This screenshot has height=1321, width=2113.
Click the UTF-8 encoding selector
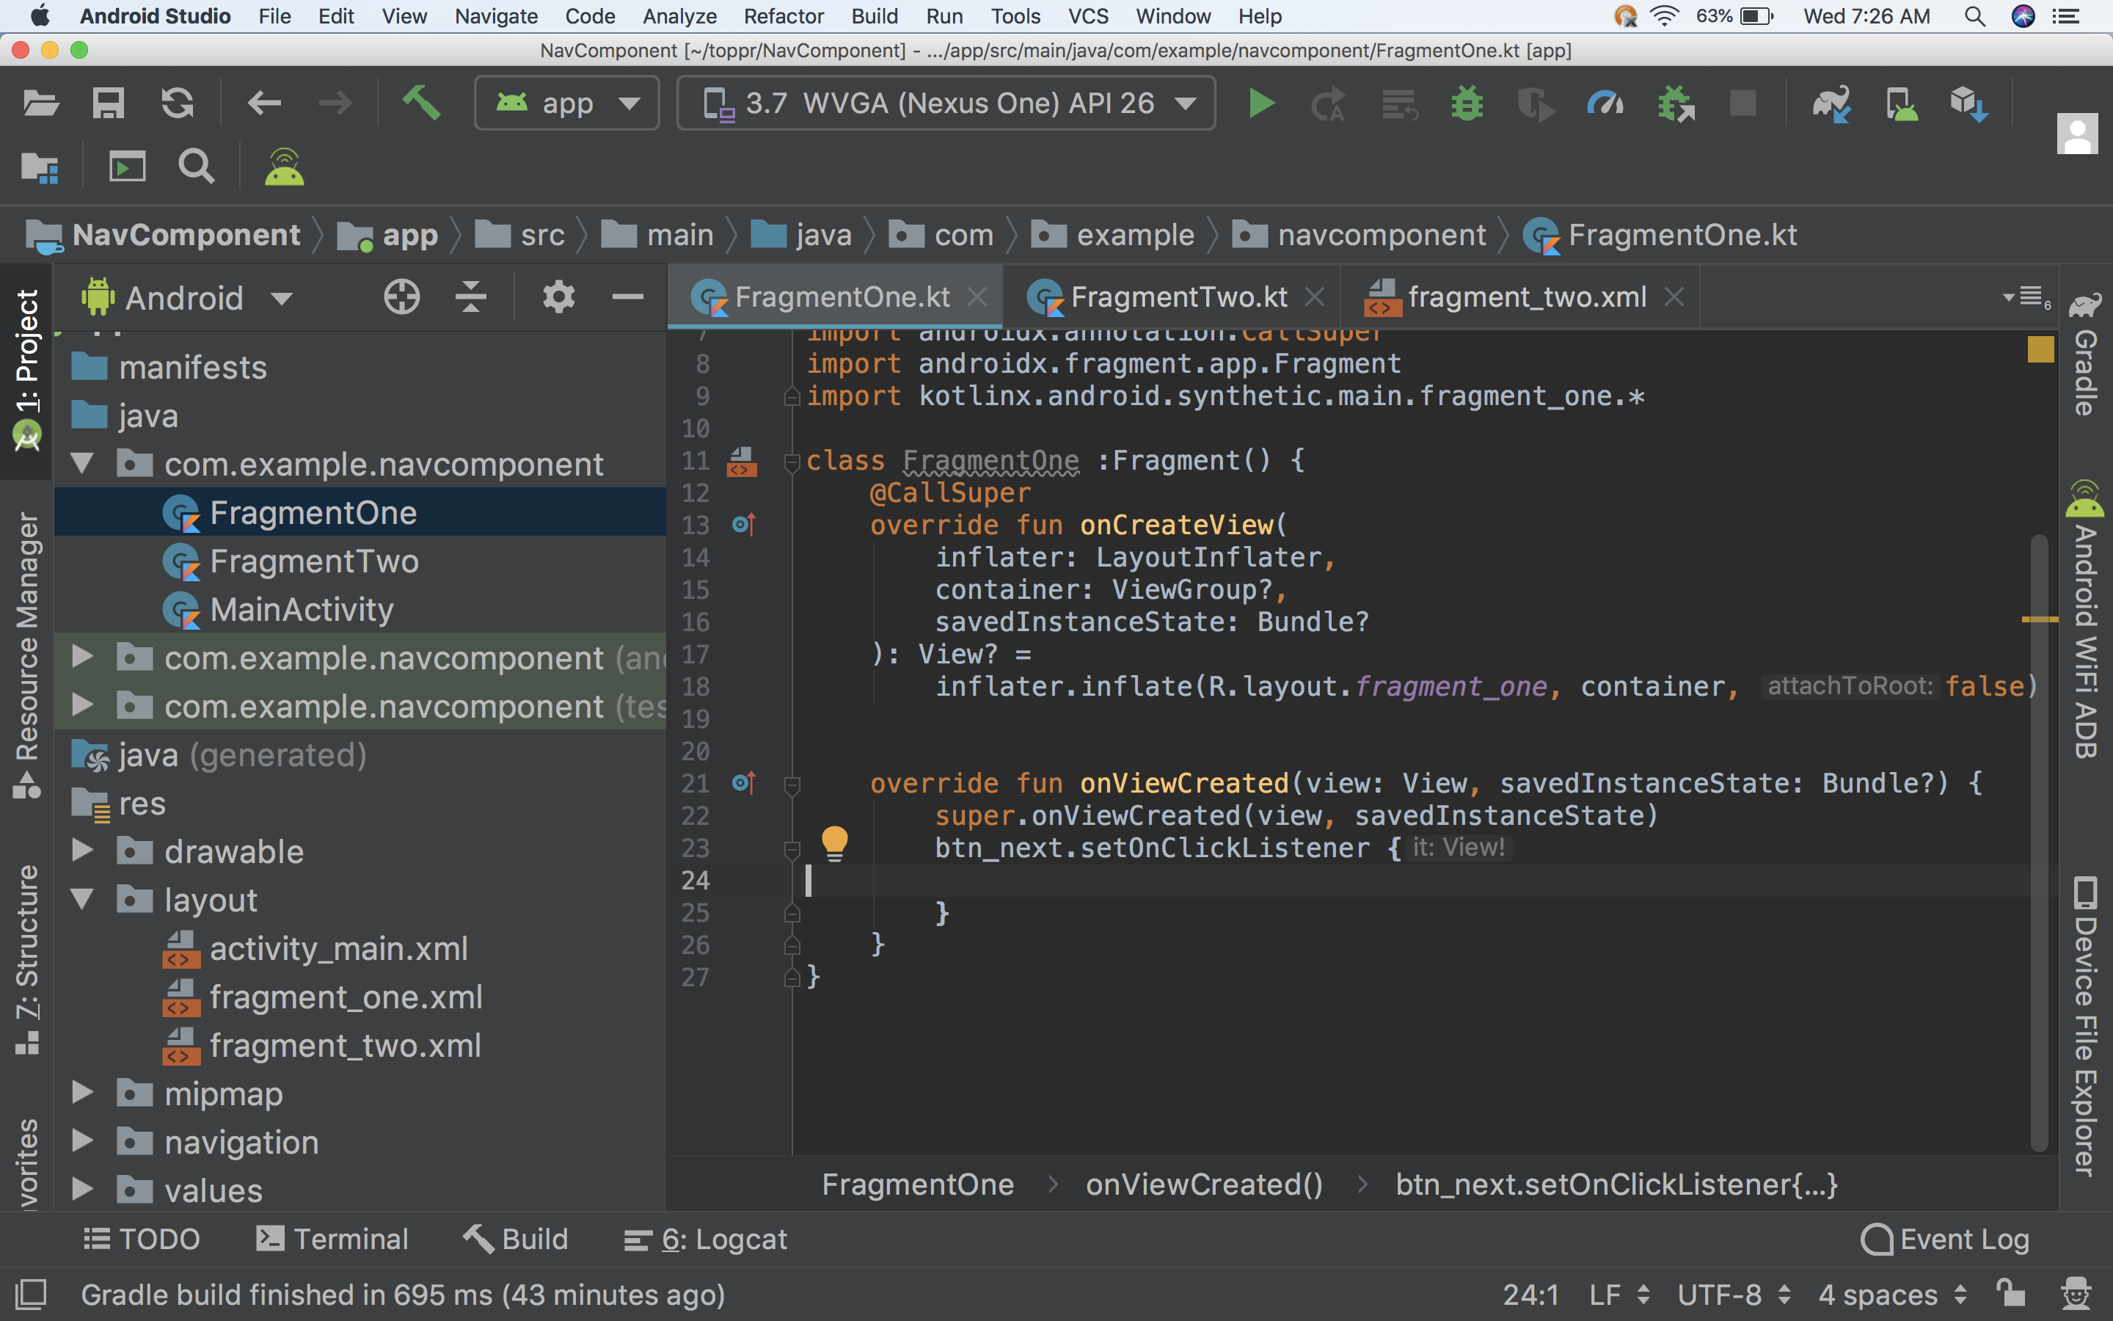1733,1295
